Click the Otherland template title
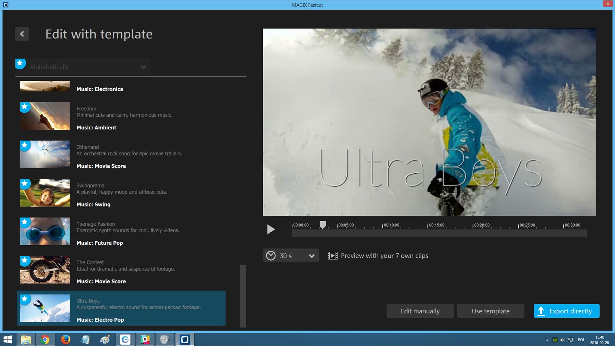The height and width of the screenshot is (346, 615). tap(88, 147)
